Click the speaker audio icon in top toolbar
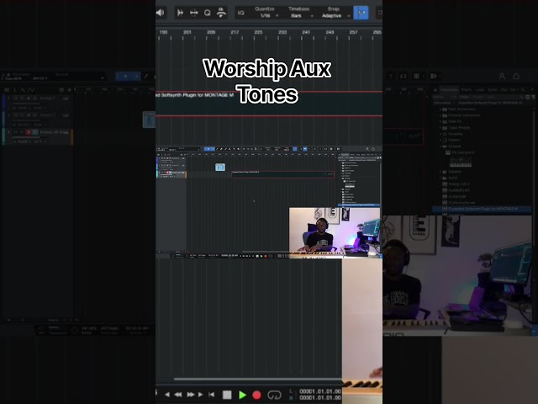This screenshot has height=404, width=538. coord(161,13)
